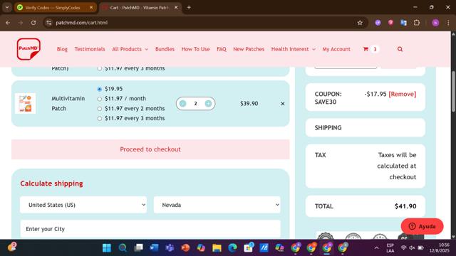Switch to the Verify Codes SimplyCodes tab
Viewport: 456px width, 256px height.
click(x=56, y=8)
